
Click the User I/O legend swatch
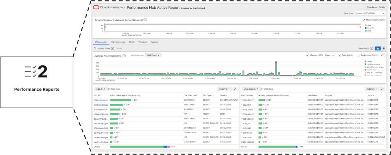click(x=365, y=28)
